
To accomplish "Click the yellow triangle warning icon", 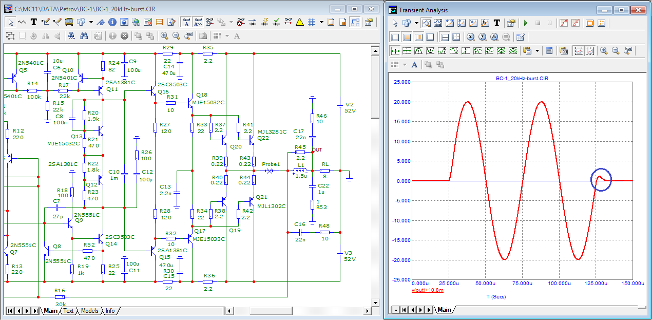I will pos(300,22).
